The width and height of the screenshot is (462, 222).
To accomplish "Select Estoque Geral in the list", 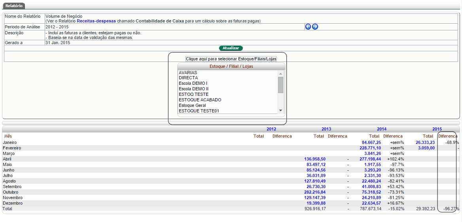I will (228, 105).
